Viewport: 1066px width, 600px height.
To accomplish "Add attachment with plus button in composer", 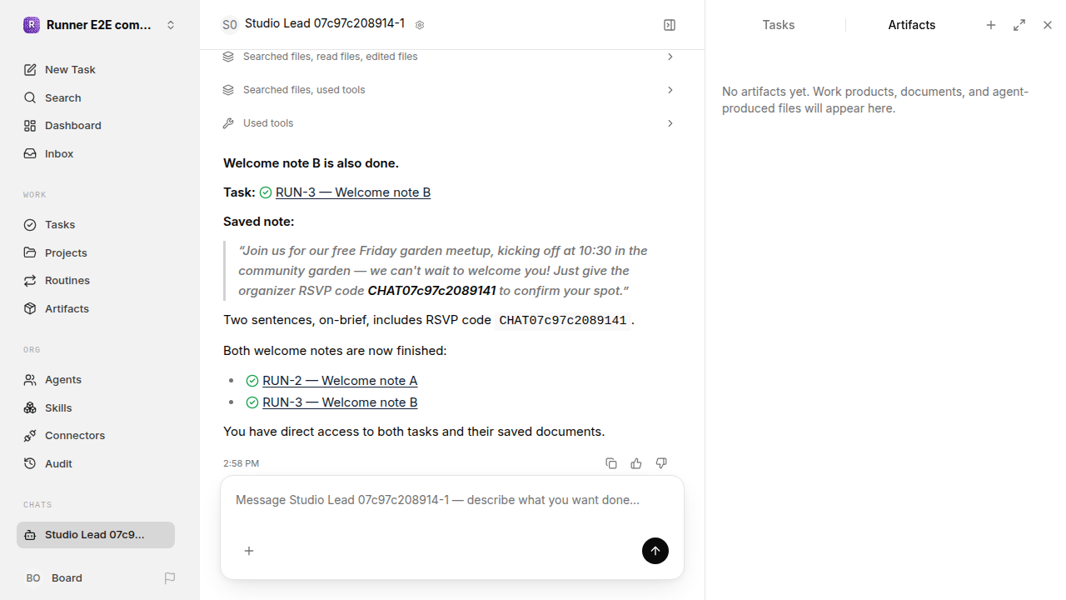I will coord(249,551).
